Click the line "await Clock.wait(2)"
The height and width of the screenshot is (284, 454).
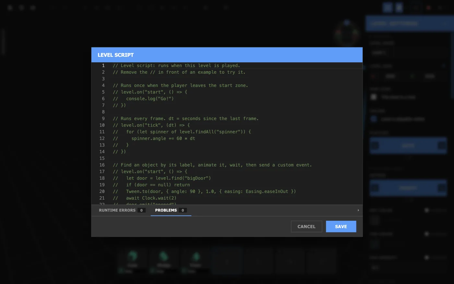click(x=145, y=198)
